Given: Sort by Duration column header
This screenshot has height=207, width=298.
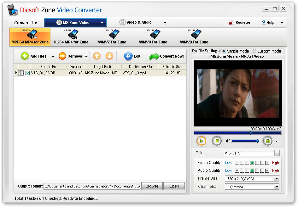Looking at the screenshot, I should pyautogui.click(x=76, y=67).
